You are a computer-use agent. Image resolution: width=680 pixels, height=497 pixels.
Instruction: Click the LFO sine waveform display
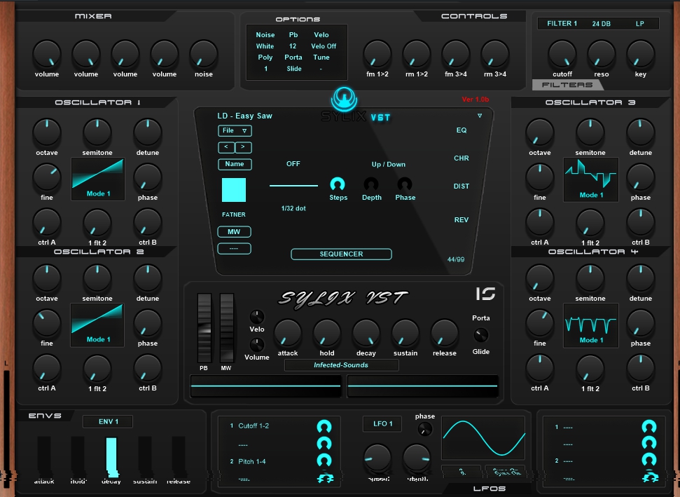[x=483, y=437]
